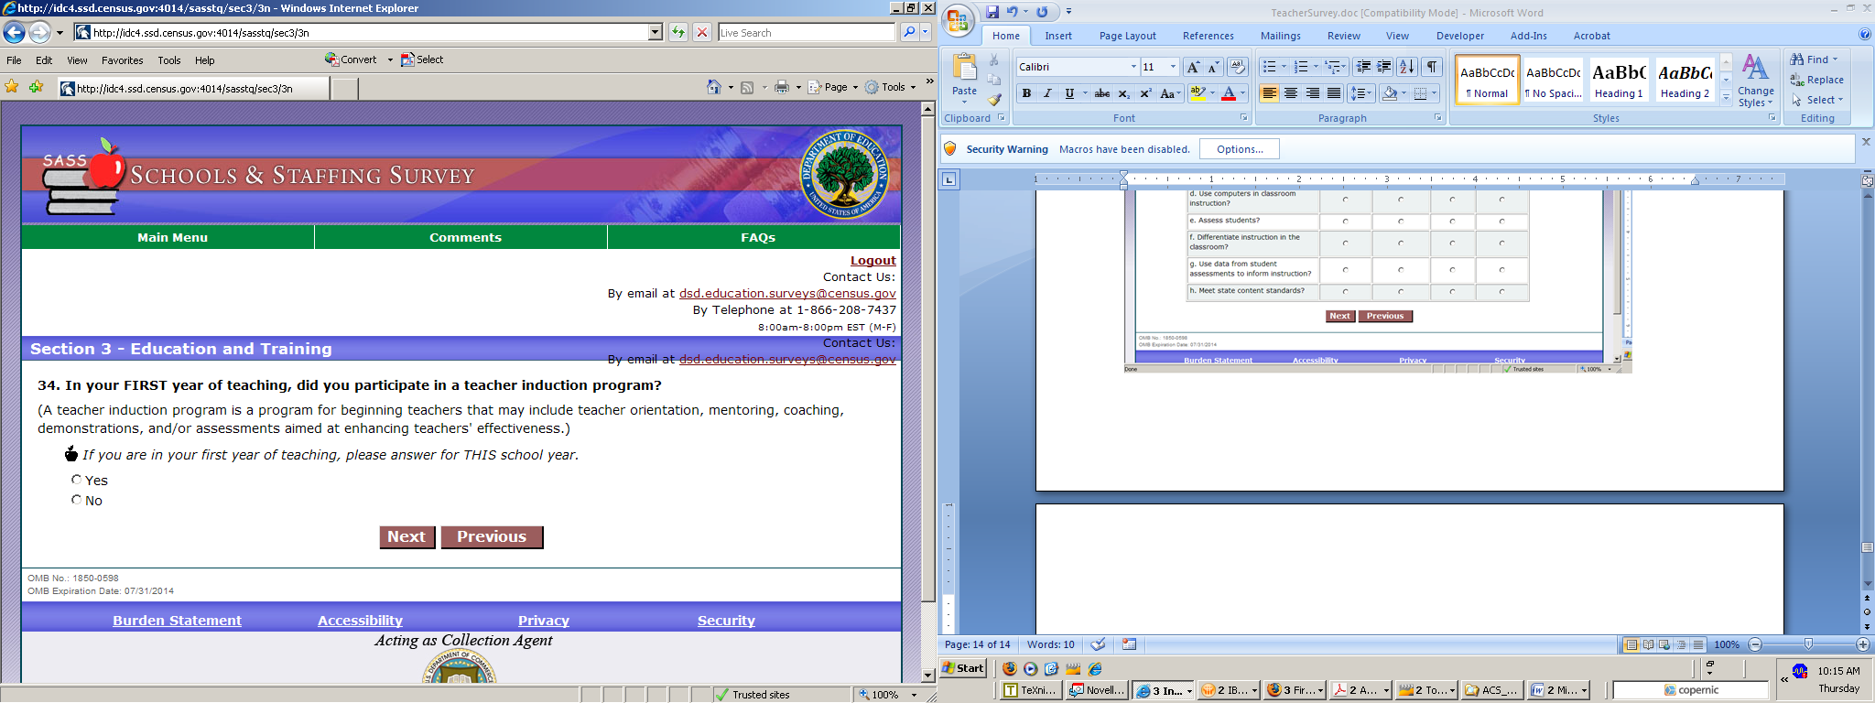The image size is (1875, 703).
Task: Click the Sort button in Word's Paragraph group
Action: pyautogui.click(x=1407, y=67)
